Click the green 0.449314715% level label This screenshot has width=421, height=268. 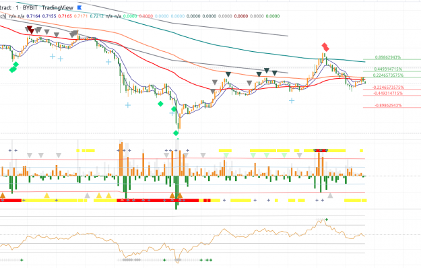click(x=388, y=69)
